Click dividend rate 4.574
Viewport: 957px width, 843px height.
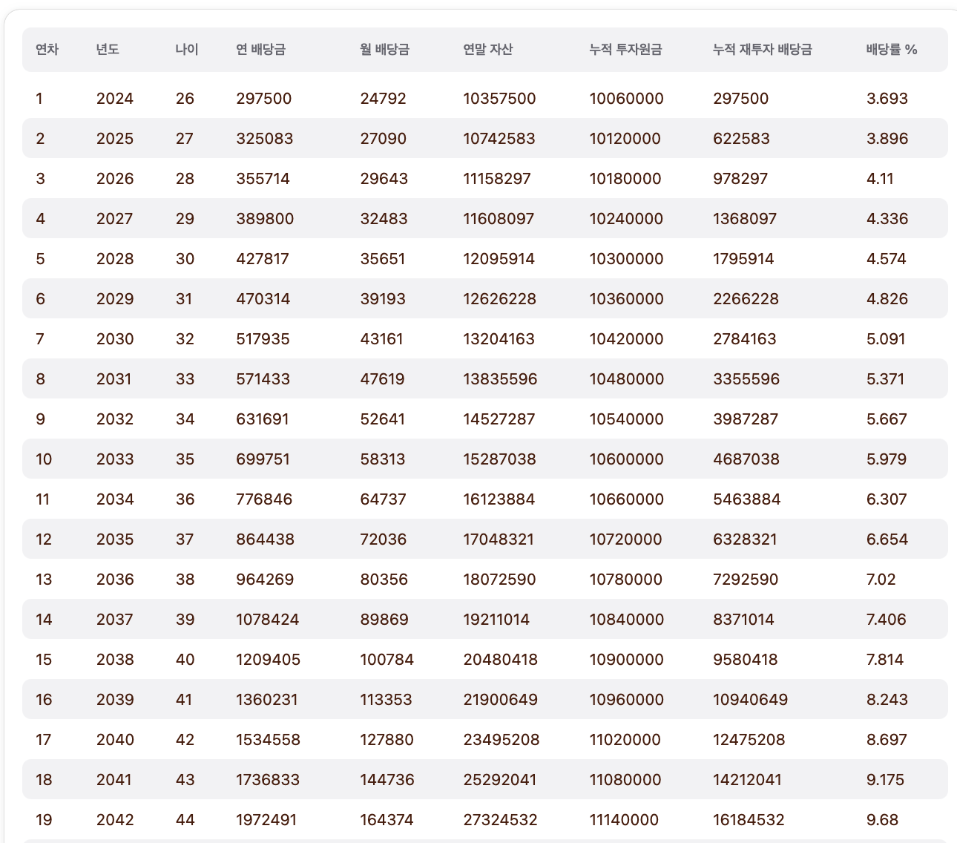(x=887, y=259)
